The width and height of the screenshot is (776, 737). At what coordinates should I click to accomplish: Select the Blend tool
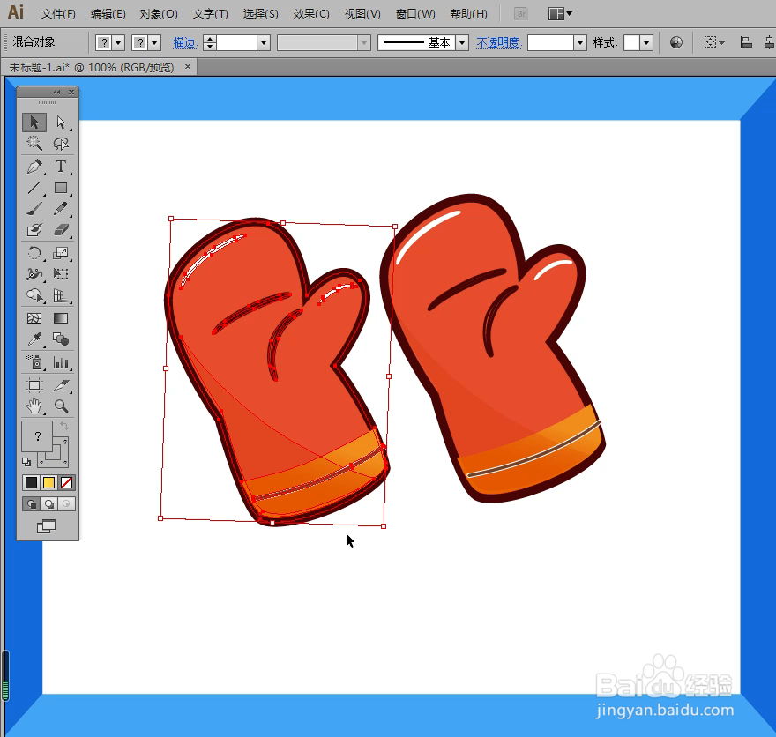pyautogui.click(x=61, y=339)
